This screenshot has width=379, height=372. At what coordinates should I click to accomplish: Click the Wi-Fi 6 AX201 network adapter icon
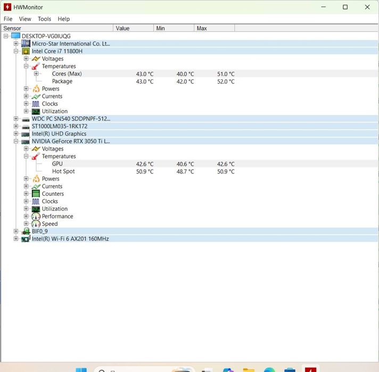[x=26, y=239]
